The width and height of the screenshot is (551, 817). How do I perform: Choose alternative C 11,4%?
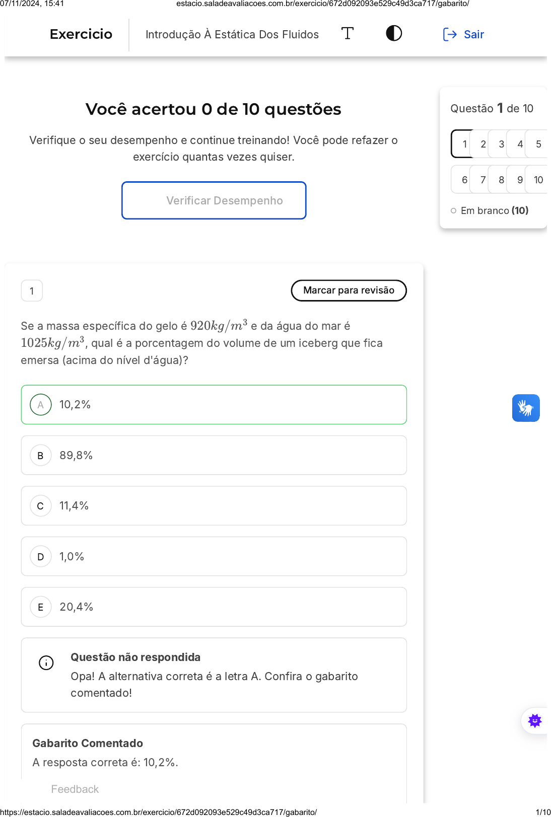(x=214, y=506)
